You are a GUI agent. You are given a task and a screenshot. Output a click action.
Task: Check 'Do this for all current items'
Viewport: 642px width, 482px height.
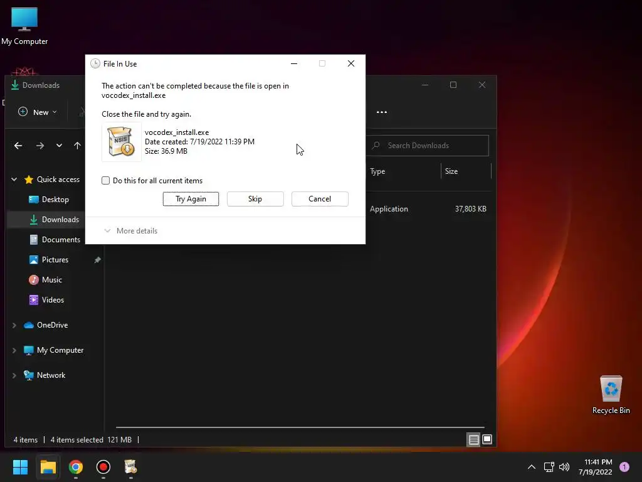click(x=105, y=181)
